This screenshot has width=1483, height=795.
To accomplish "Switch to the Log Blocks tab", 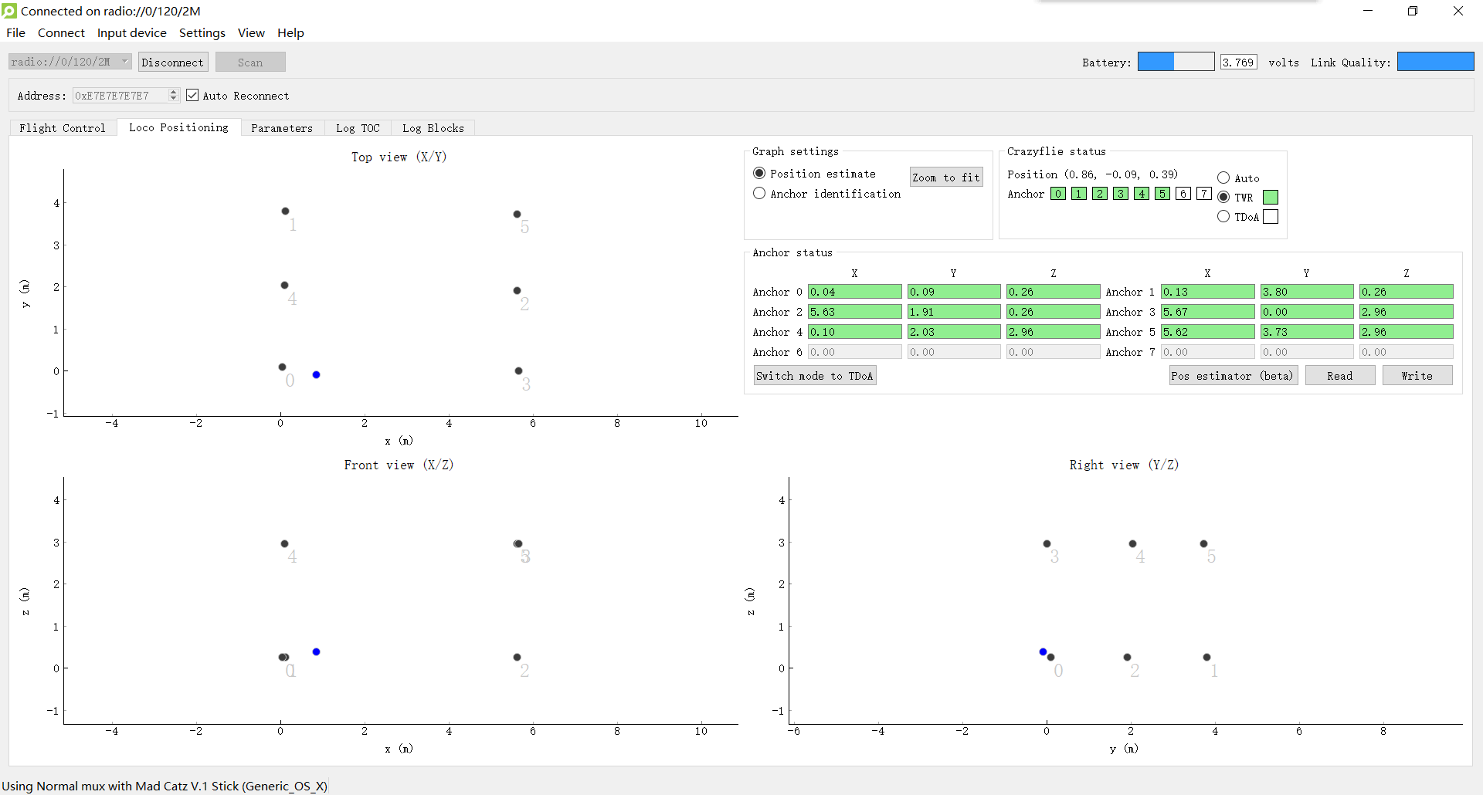I will point(433,128).
